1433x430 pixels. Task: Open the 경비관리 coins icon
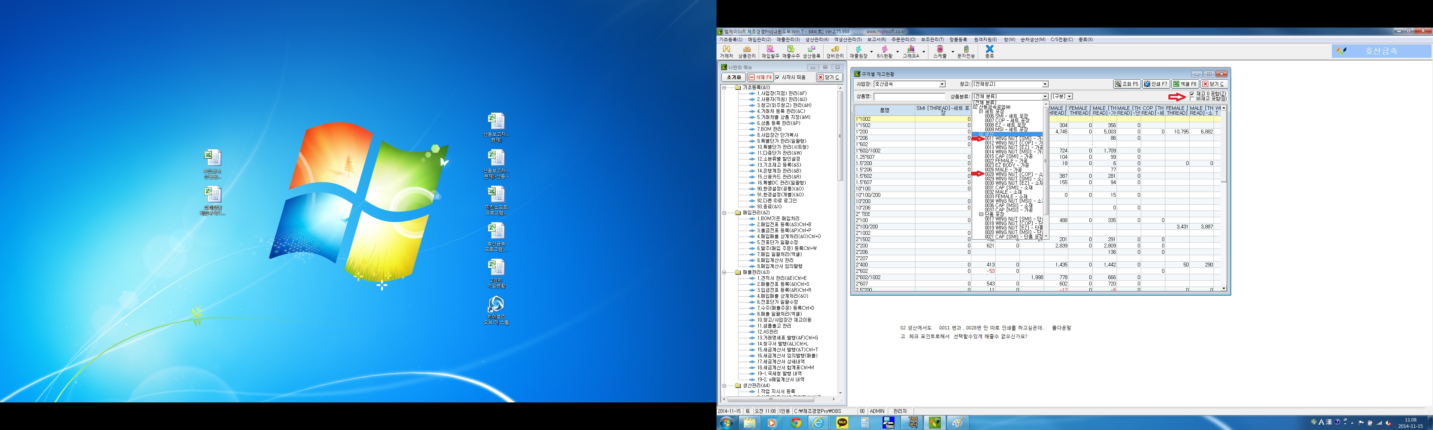click(834, 52)
